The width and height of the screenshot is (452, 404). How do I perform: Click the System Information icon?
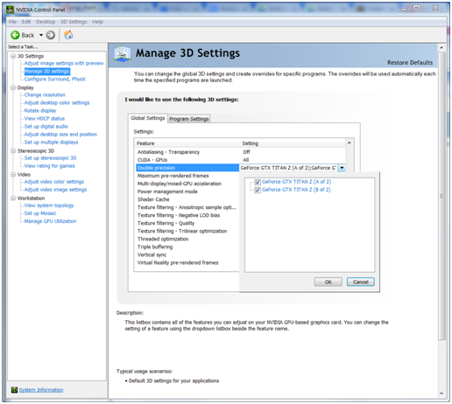pos(14,390)
